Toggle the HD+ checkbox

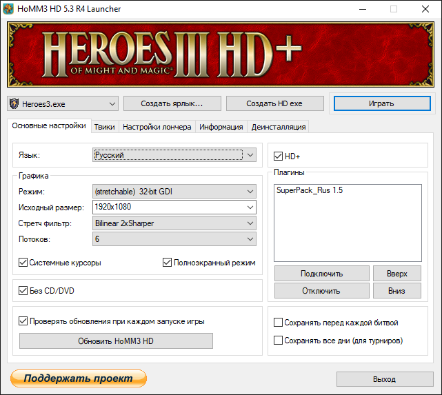tap(279, 156)
